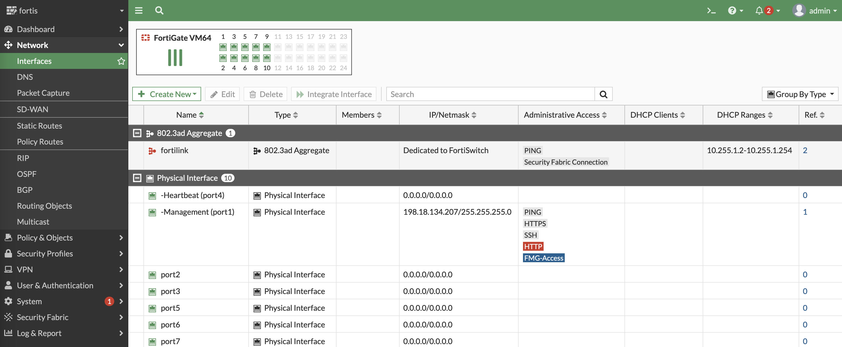Click the global search magnifier in the header
The width and height of the screenshot is (842, 347).
[x=159, y=10]
